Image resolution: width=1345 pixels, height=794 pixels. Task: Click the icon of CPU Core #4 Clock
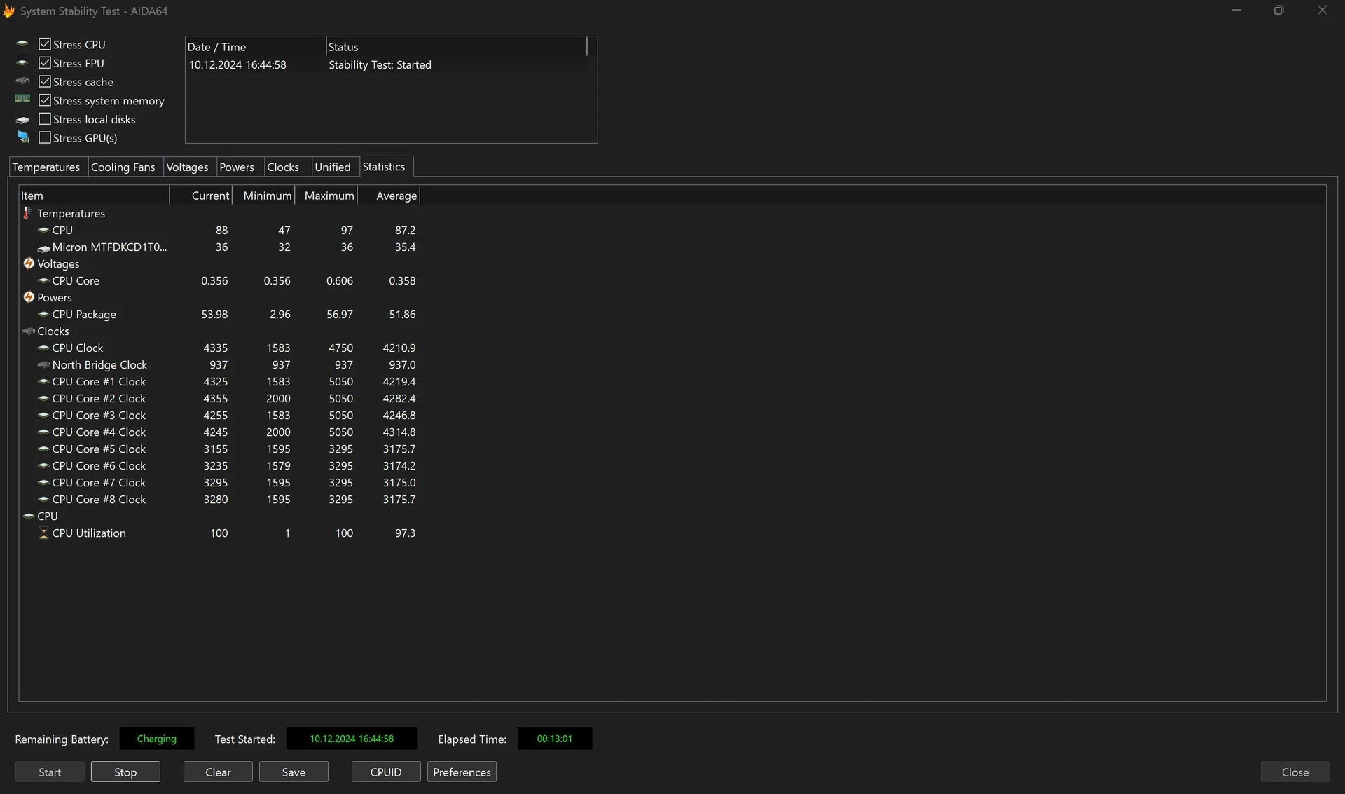click(43, 431)
